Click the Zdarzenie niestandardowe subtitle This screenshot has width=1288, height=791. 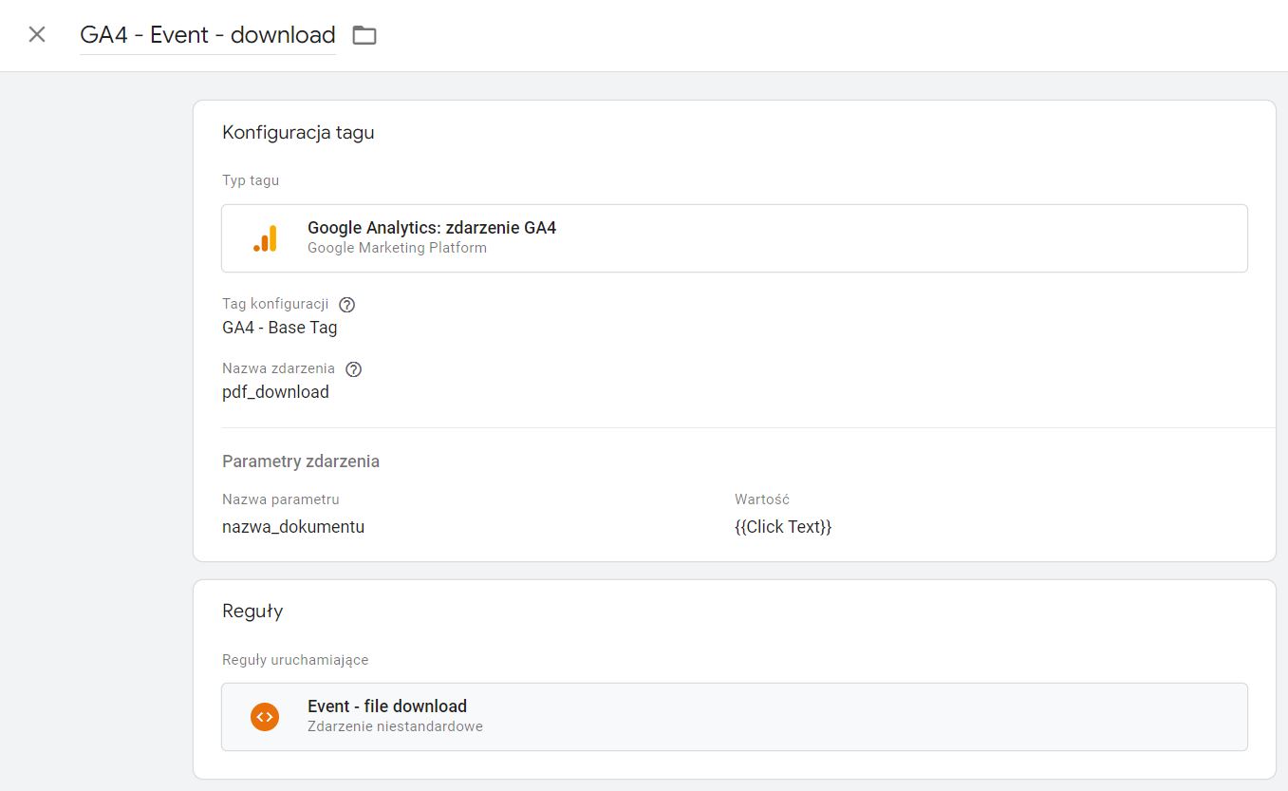395,726
